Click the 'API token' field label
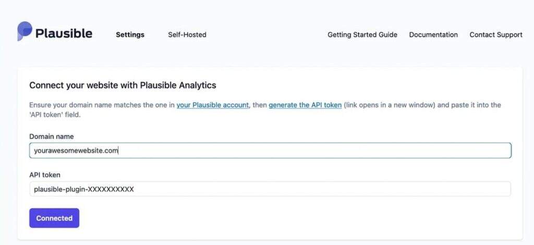 (46, 175)
